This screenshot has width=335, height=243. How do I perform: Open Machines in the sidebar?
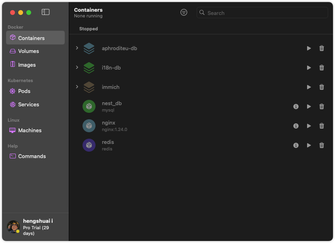pyautogui.click(x=36, y=130)
